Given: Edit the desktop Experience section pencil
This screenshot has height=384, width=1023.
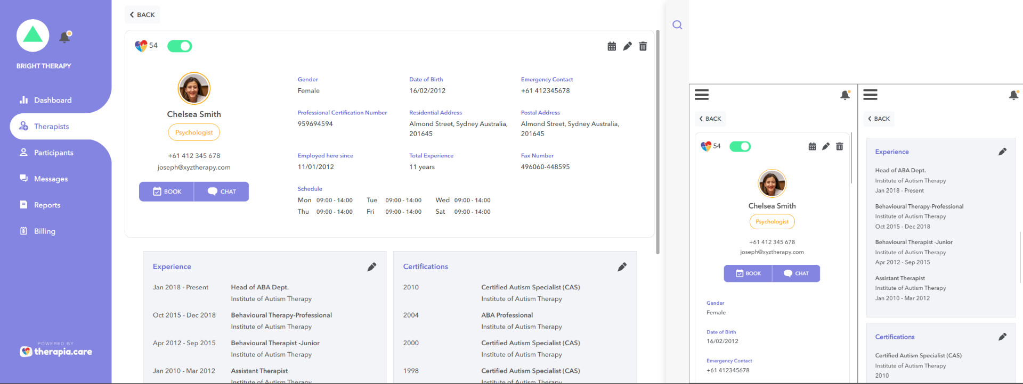Looking at the screenshot, I should [372, 267].
